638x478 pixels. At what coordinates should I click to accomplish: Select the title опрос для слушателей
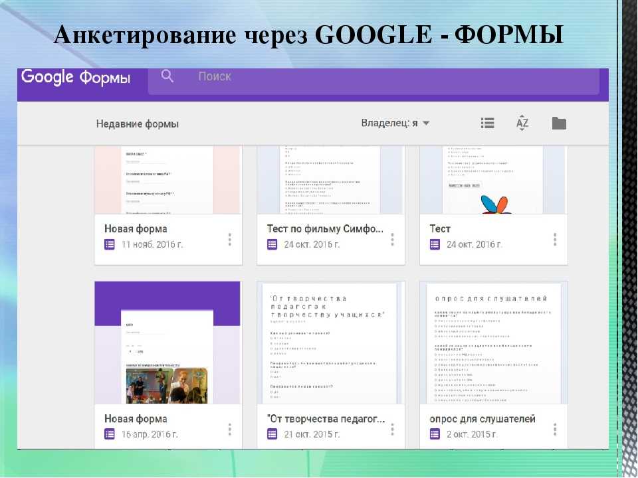pyautogui.click(x=482, y=419)
